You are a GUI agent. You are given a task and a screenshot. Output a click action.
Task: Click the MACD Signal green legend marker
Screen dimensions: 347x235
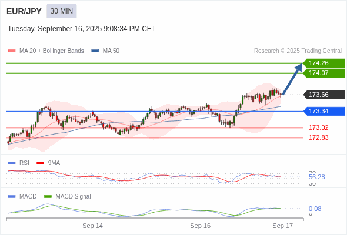click(x=48, y=197)
